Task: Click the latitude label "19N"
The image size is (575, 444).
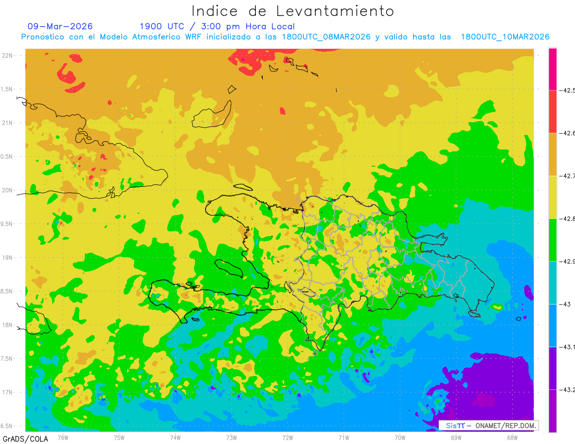Action: 8,257
